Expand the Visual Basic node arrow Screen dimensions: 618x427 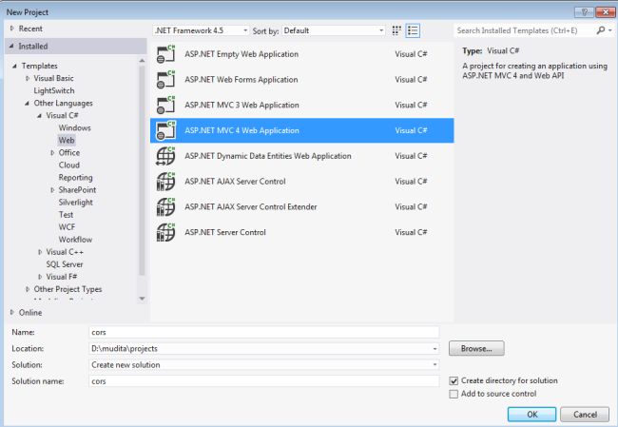tap(28, 78)
